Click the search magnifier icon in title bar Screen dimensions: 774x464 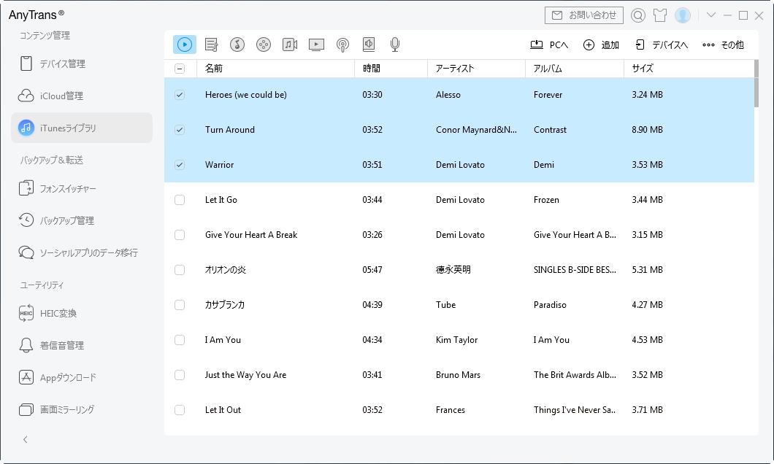click(637, 15)
